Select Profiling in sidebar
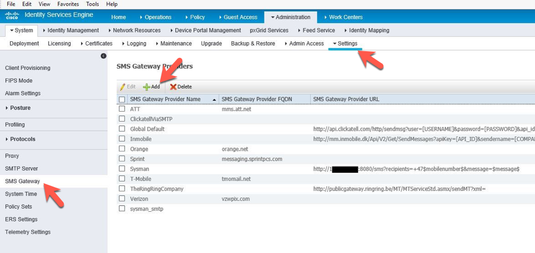The image size is (535, 253). [x=15, y=125]
